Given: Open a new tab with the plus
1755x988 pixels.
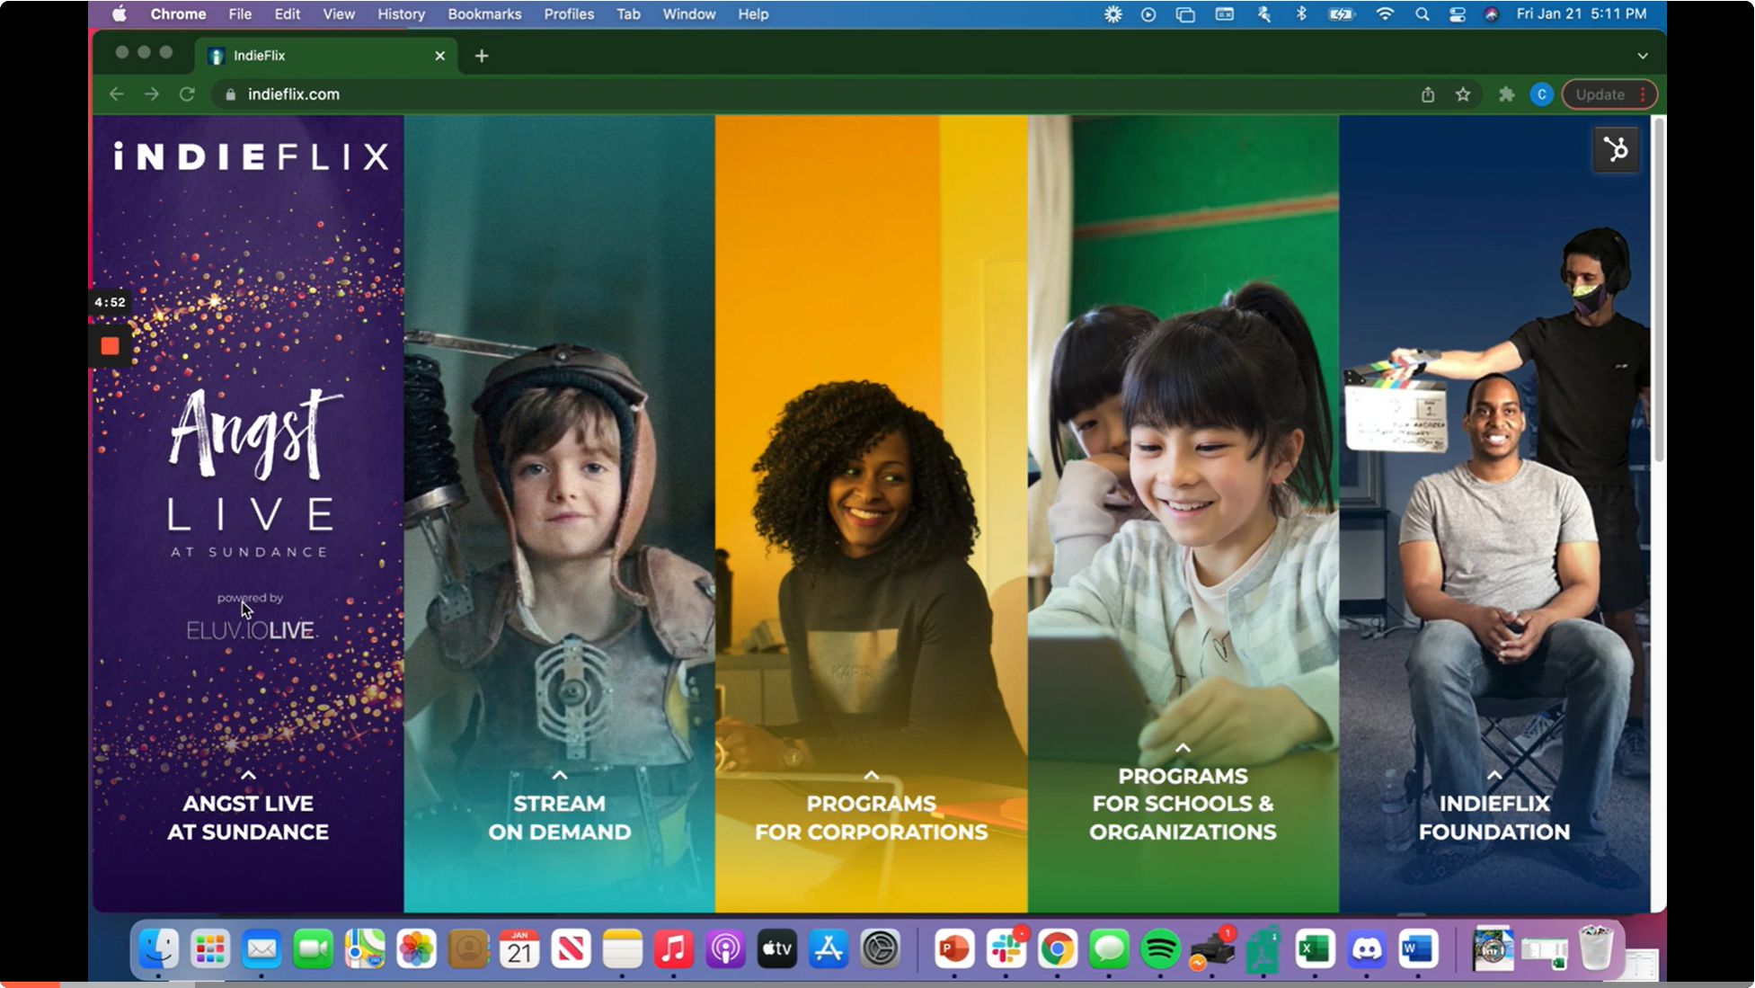Looking at the screenshot, I should pos(482,56).
